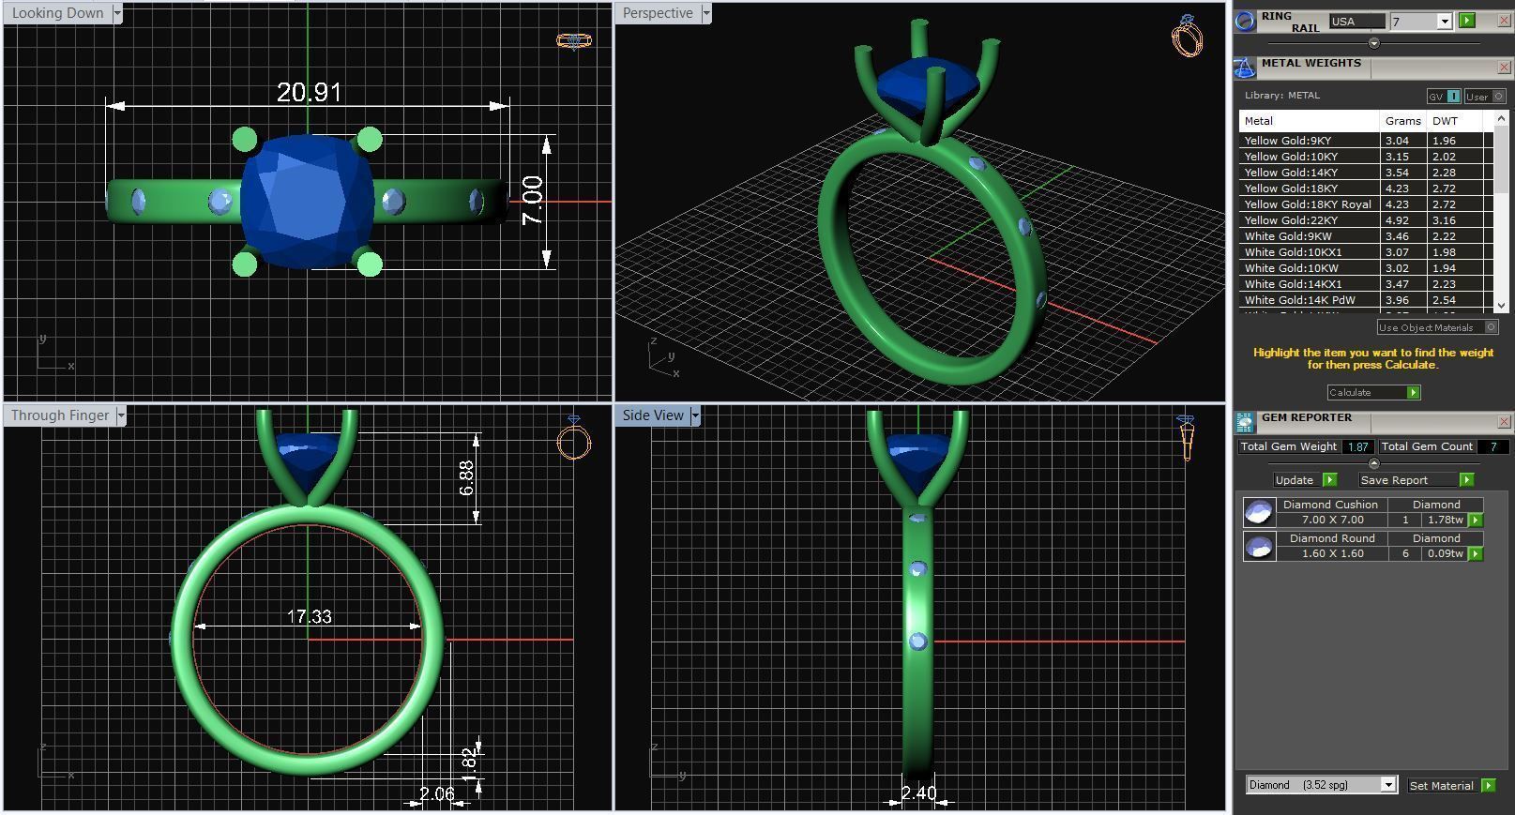
Task: Select the Yellow Gold:9KY row
Action: pos(1366,141)
